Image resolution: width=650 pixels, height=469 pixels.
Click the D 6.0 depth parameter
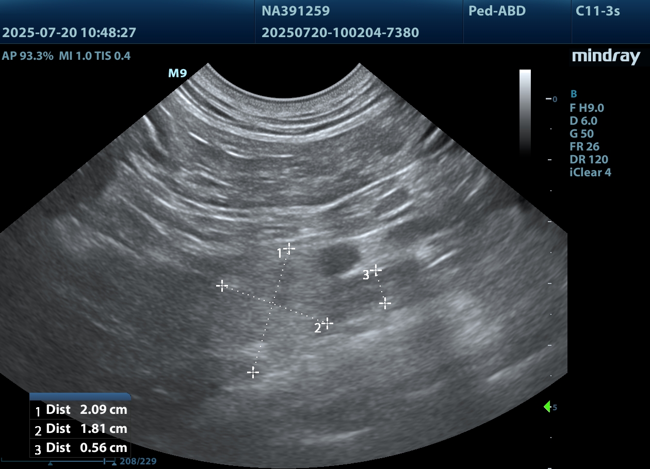tap(583, 121)
